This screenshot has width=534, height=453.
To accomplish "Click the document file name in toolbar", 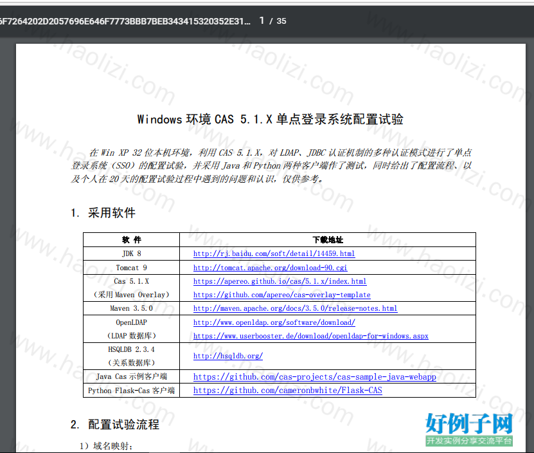I will point(125,21).
